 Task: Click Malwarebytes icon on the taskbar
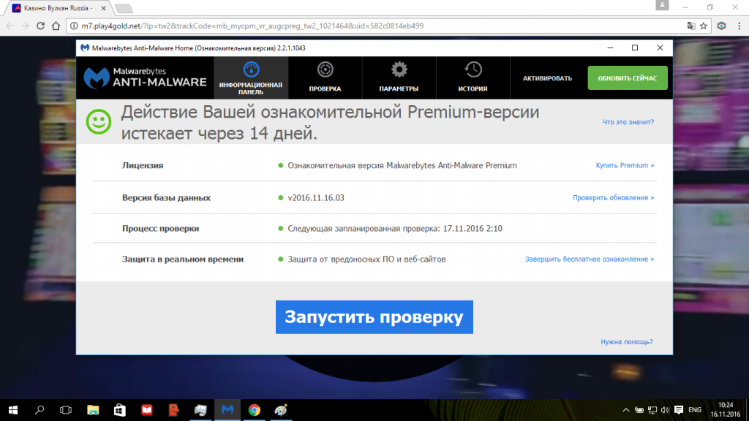[x=227, y=410]
